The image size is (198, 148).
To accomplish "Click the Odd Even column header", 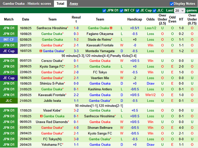I will tap(172, 19).
